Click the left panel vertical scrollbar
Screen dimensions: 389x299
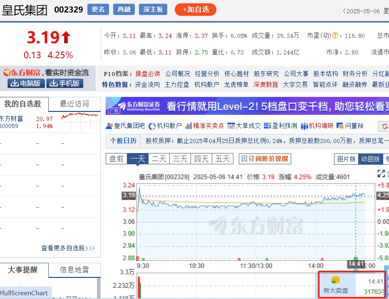[x=99, y=288]
